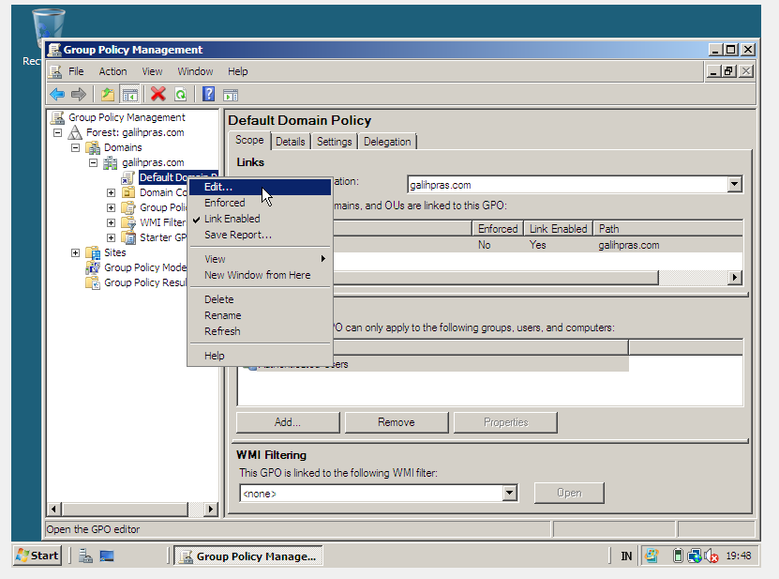This screenshot has width=779, height=579.
Task: Click the galihpras.com domain icon in tree
Action: (111, 162)
